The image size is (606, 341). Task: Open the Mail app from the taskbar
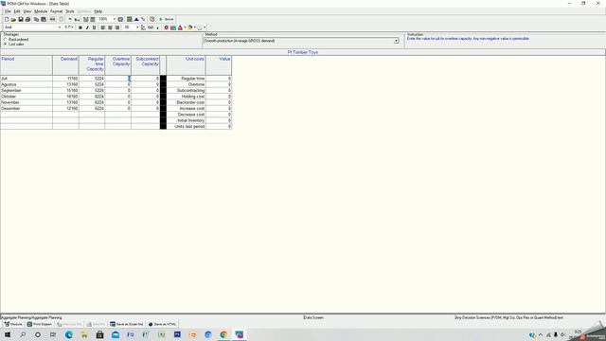tap(116, 334)
